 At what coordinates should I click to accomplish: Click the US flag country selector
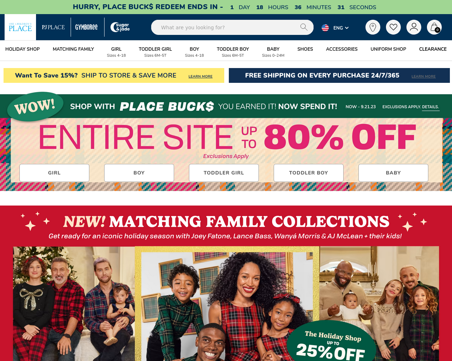325,27
